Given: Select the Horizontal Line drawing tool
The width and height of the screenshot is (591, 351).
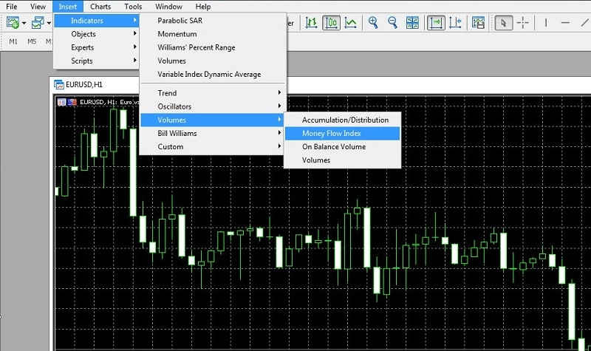Looking at the screenshot, I should [565, 23].
